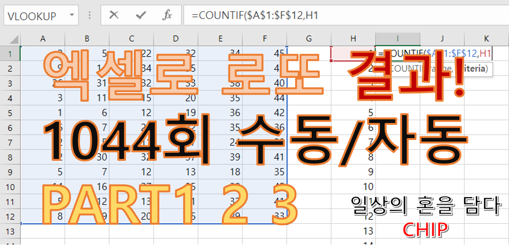This screenshot has width=509, height=245.
Task: Select column A header
Action: 43,39
